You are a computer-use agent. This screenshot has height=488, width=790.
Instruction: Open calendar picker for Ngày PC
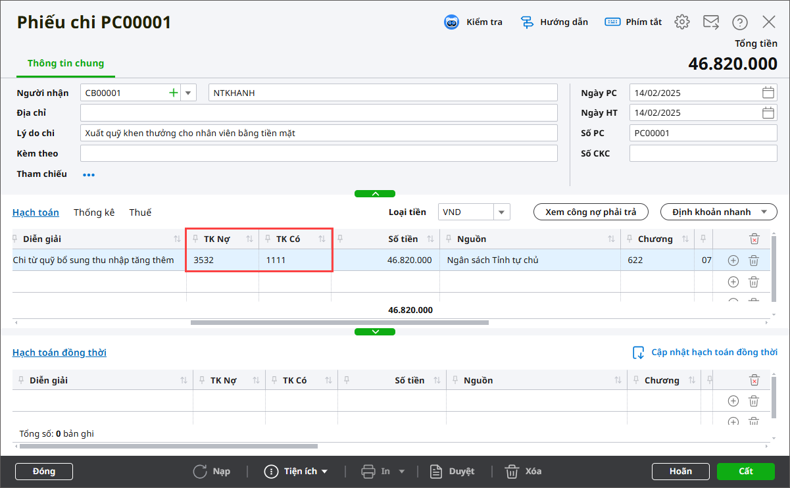tap(768, 93)
